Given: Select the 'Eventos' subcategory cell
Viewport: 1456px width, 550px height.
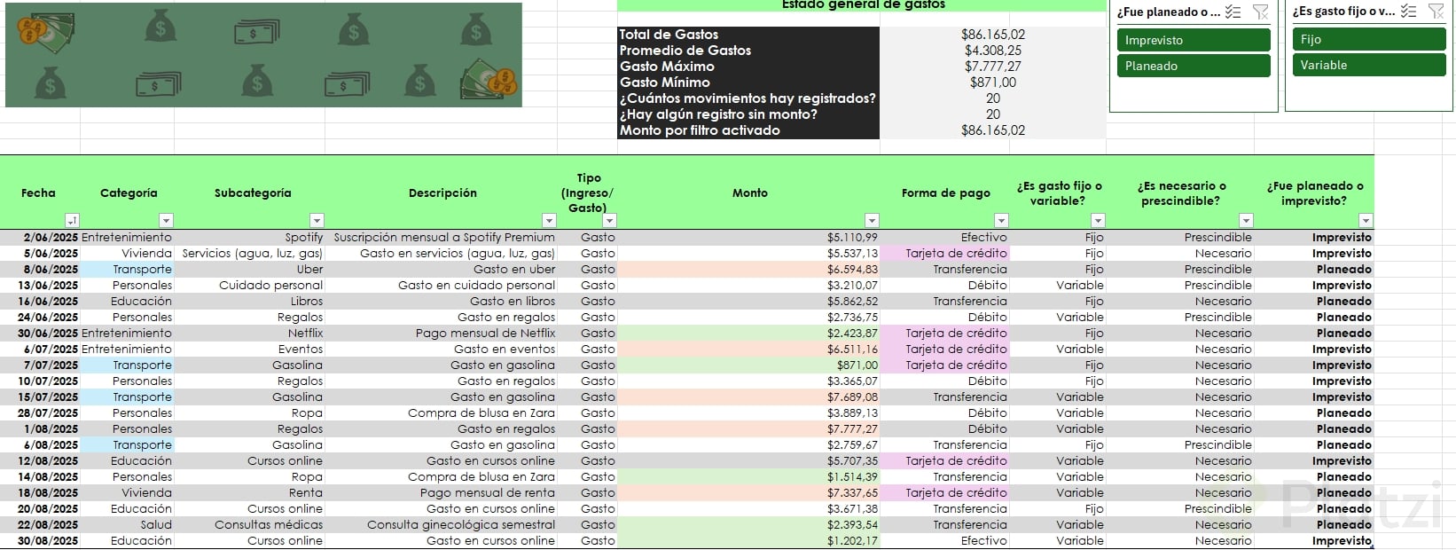Looking at the screenshot, I should (x=250, y=349).
